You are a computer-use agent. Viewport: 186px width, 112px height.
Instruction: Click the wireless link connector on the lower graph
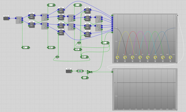pos(112,70)
